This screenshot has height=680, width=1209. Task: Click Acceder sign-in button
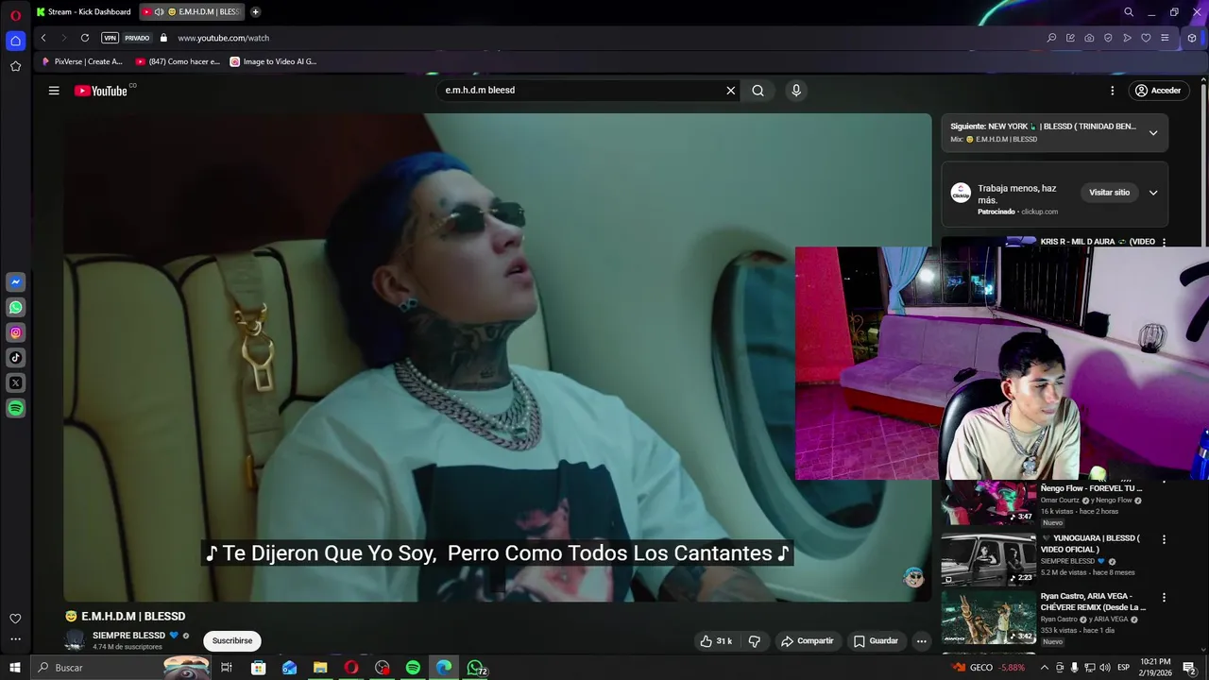tap(1158, 91)
